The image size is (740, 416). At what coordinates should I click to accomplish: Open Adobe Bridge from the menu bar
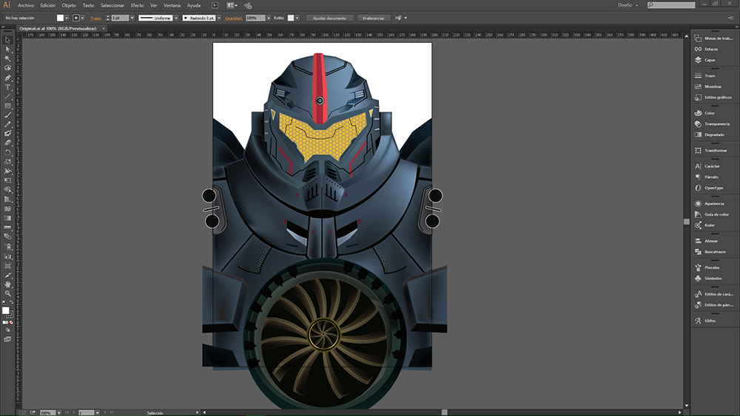click(x=215, y=6)
